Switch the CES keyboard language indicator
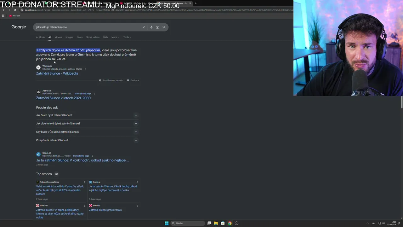Image resolution: width=403 pixels, height=227 pixels. (x=374, y=223)
